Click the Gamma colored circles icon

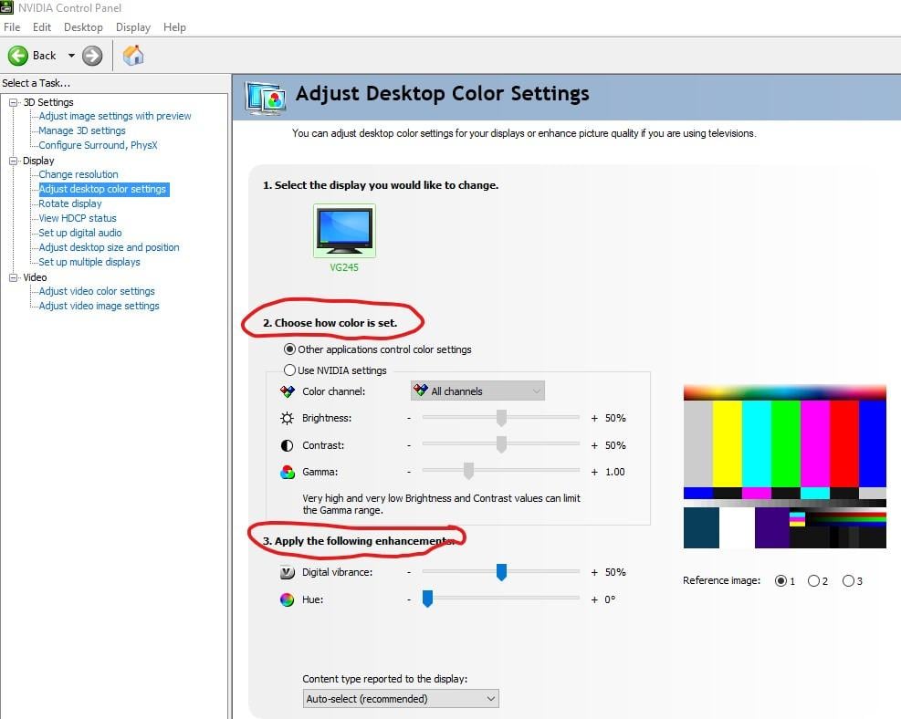(x=288, y=472)
